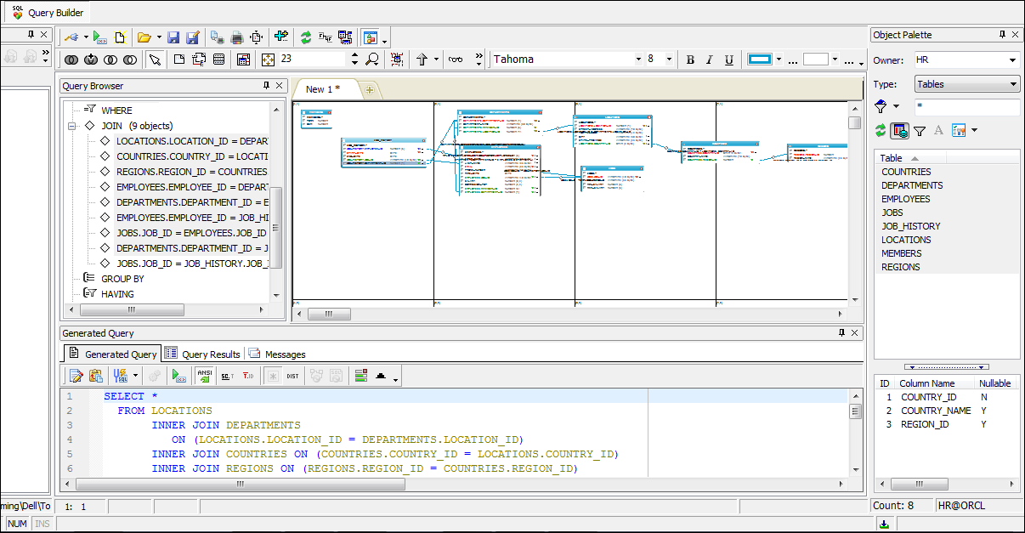Select the New Document icon on the toolbar
The height and width of the screenshot is (533, 1025).
pyautogui.click(x=119, y=37)
